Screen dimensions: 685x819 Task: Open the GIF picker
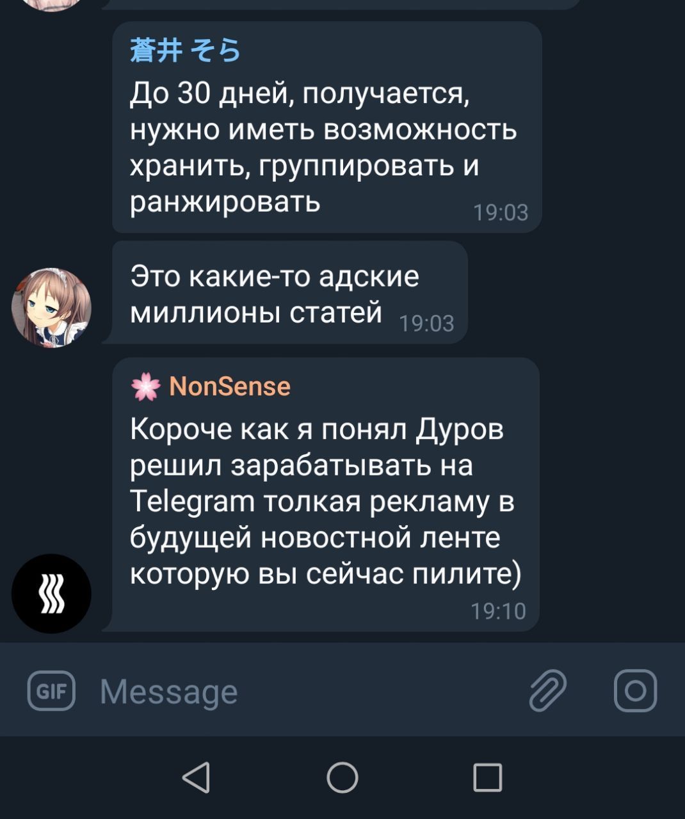point(51,691)
